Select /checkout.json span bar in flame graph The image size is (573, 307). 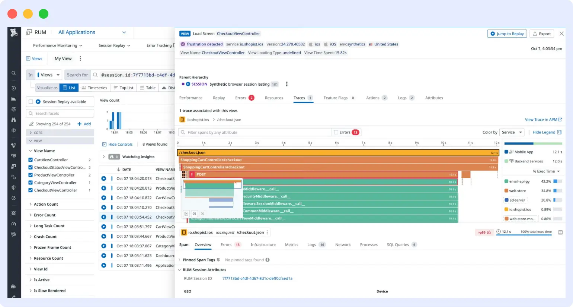(x=338, y=153)
